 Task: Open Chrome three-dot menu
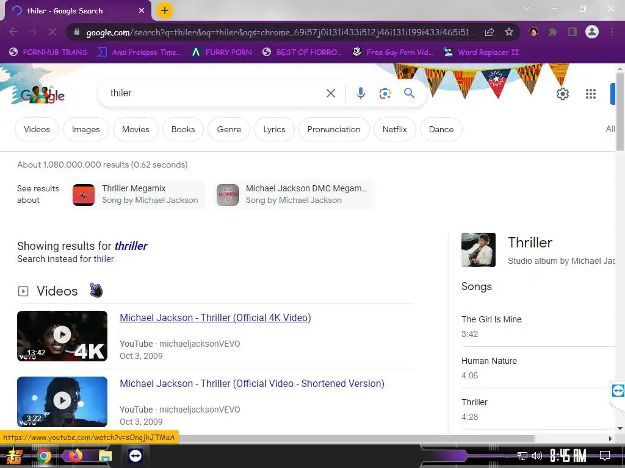click(612, 32)
